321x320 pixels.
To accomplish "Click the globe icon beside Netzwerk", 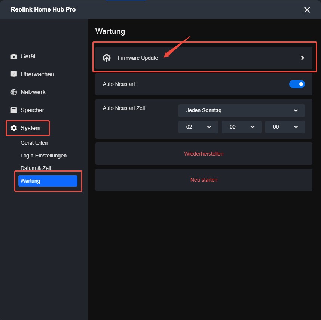I will (x=14, y=92).
